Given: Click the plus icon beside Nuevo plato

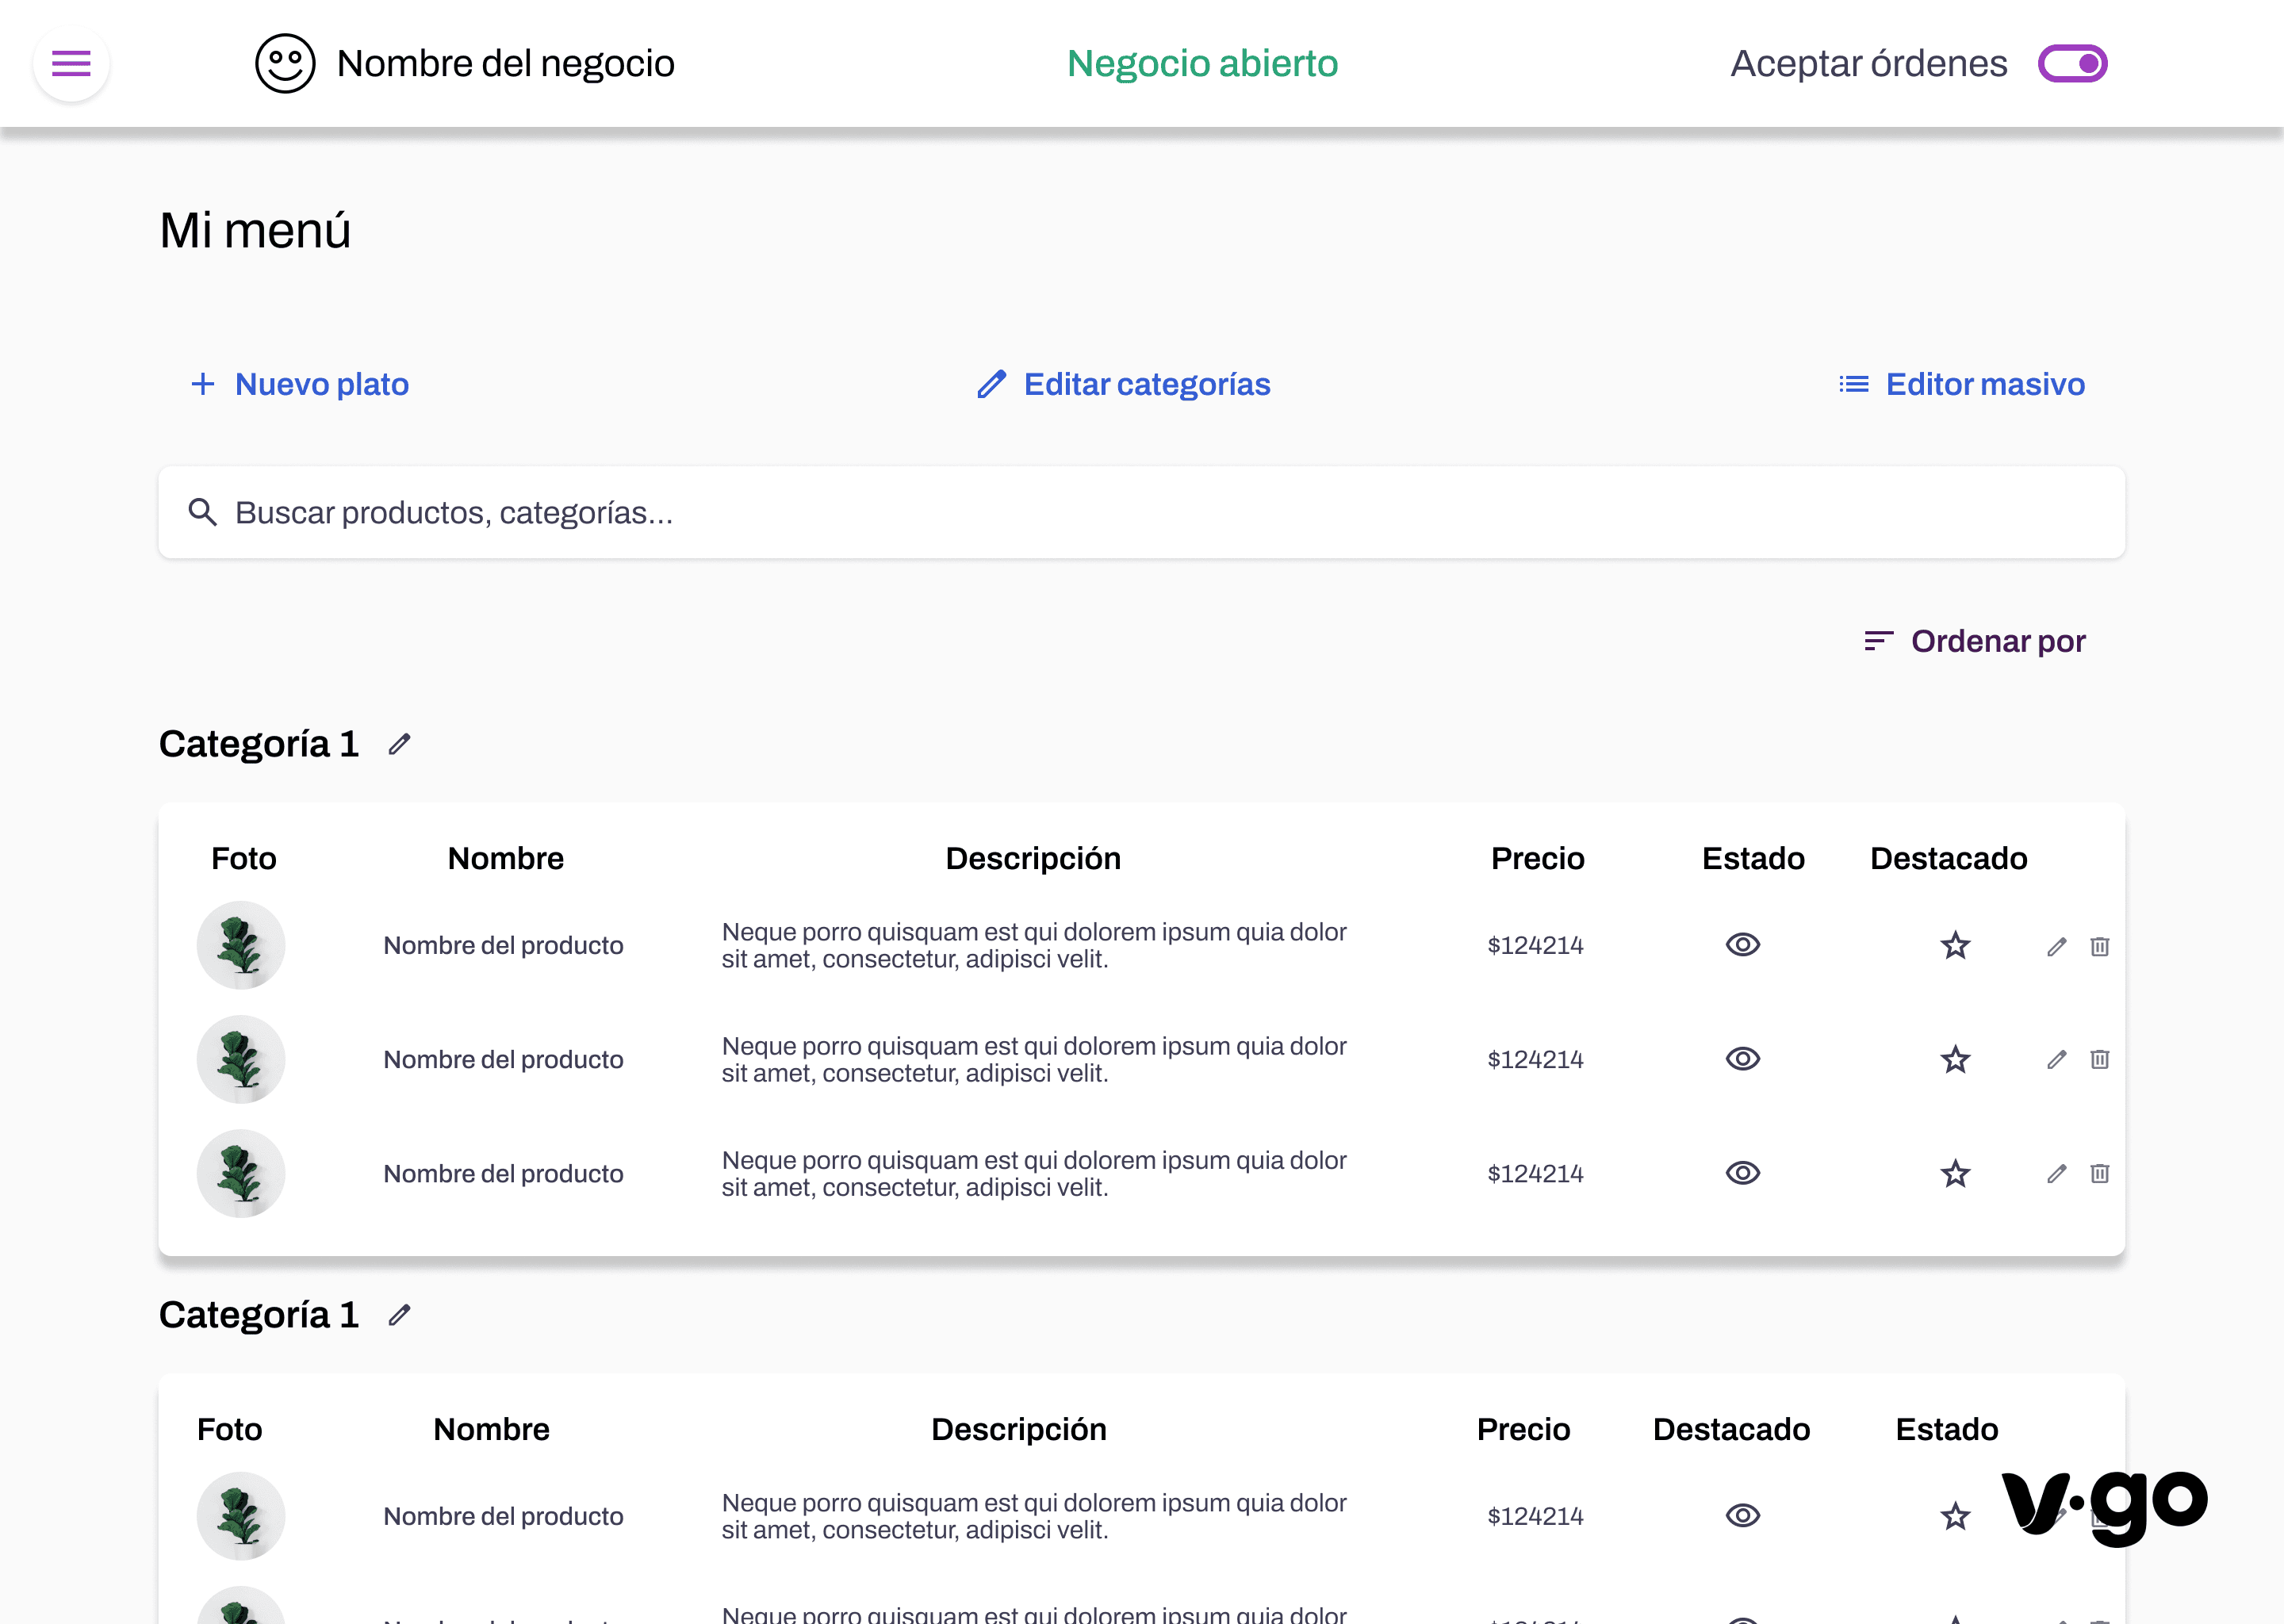Looking at the screenshot, I should [x=203, y=384].
